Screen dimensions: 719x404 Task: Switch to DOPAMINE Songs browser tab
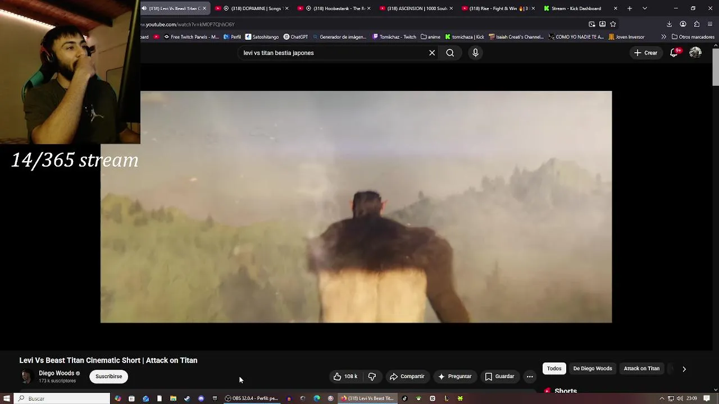point(251,8)
